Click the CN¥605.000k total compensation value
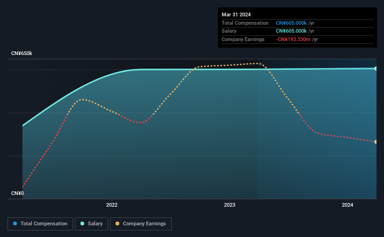Viewport: 384px width, 237px height. [x=291, y=23]
